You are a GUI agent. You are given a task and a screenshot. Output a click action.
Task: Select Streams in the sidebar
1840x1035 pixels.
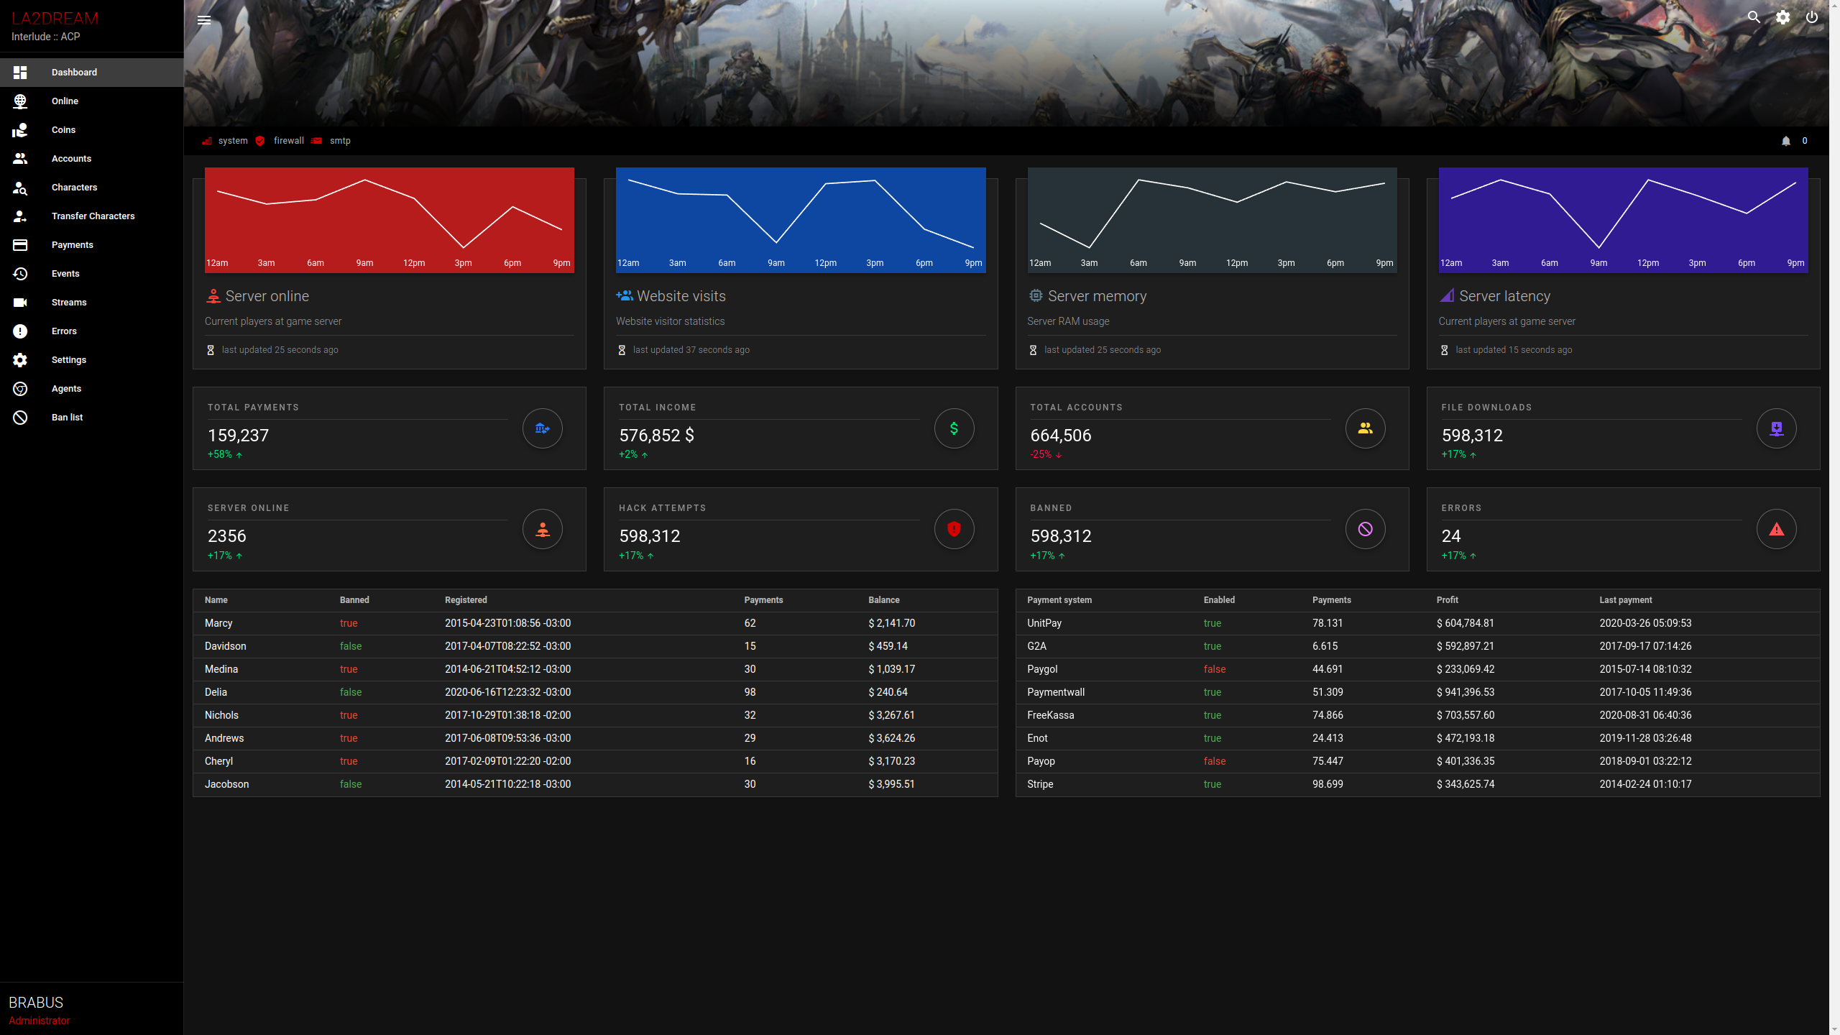coord(69,303)
